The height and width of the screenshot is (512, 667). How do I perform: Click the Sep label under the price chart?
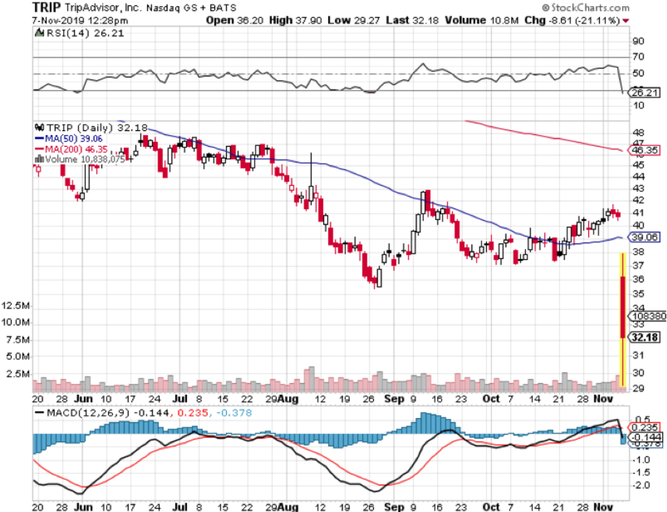pyautogui.click(x=394, y=399)
